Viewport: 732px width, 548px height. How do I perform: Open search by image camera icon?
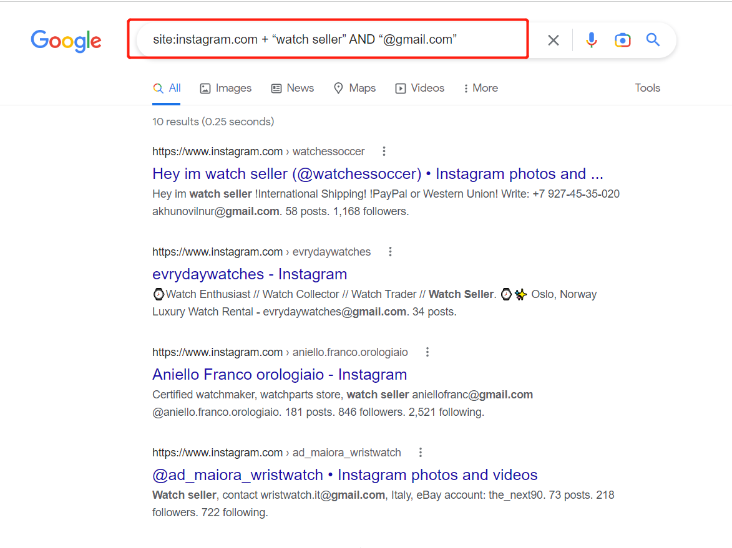coord(622,40)
